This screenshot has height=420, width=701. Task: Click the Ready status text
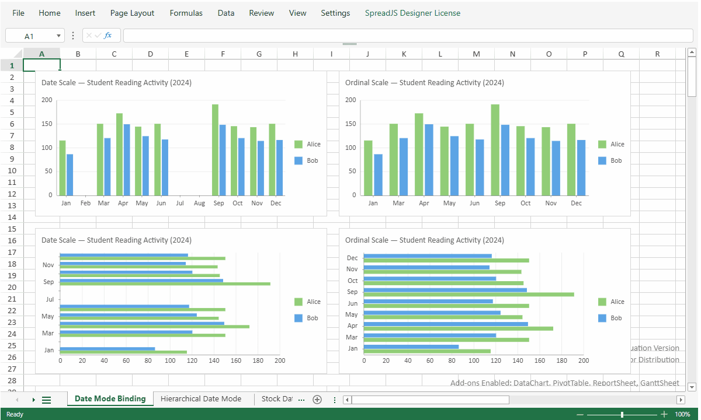[15, 414]
